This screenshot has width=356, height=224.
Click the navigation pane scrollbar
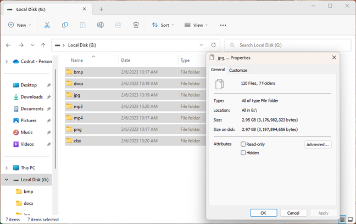pos(55,119)
